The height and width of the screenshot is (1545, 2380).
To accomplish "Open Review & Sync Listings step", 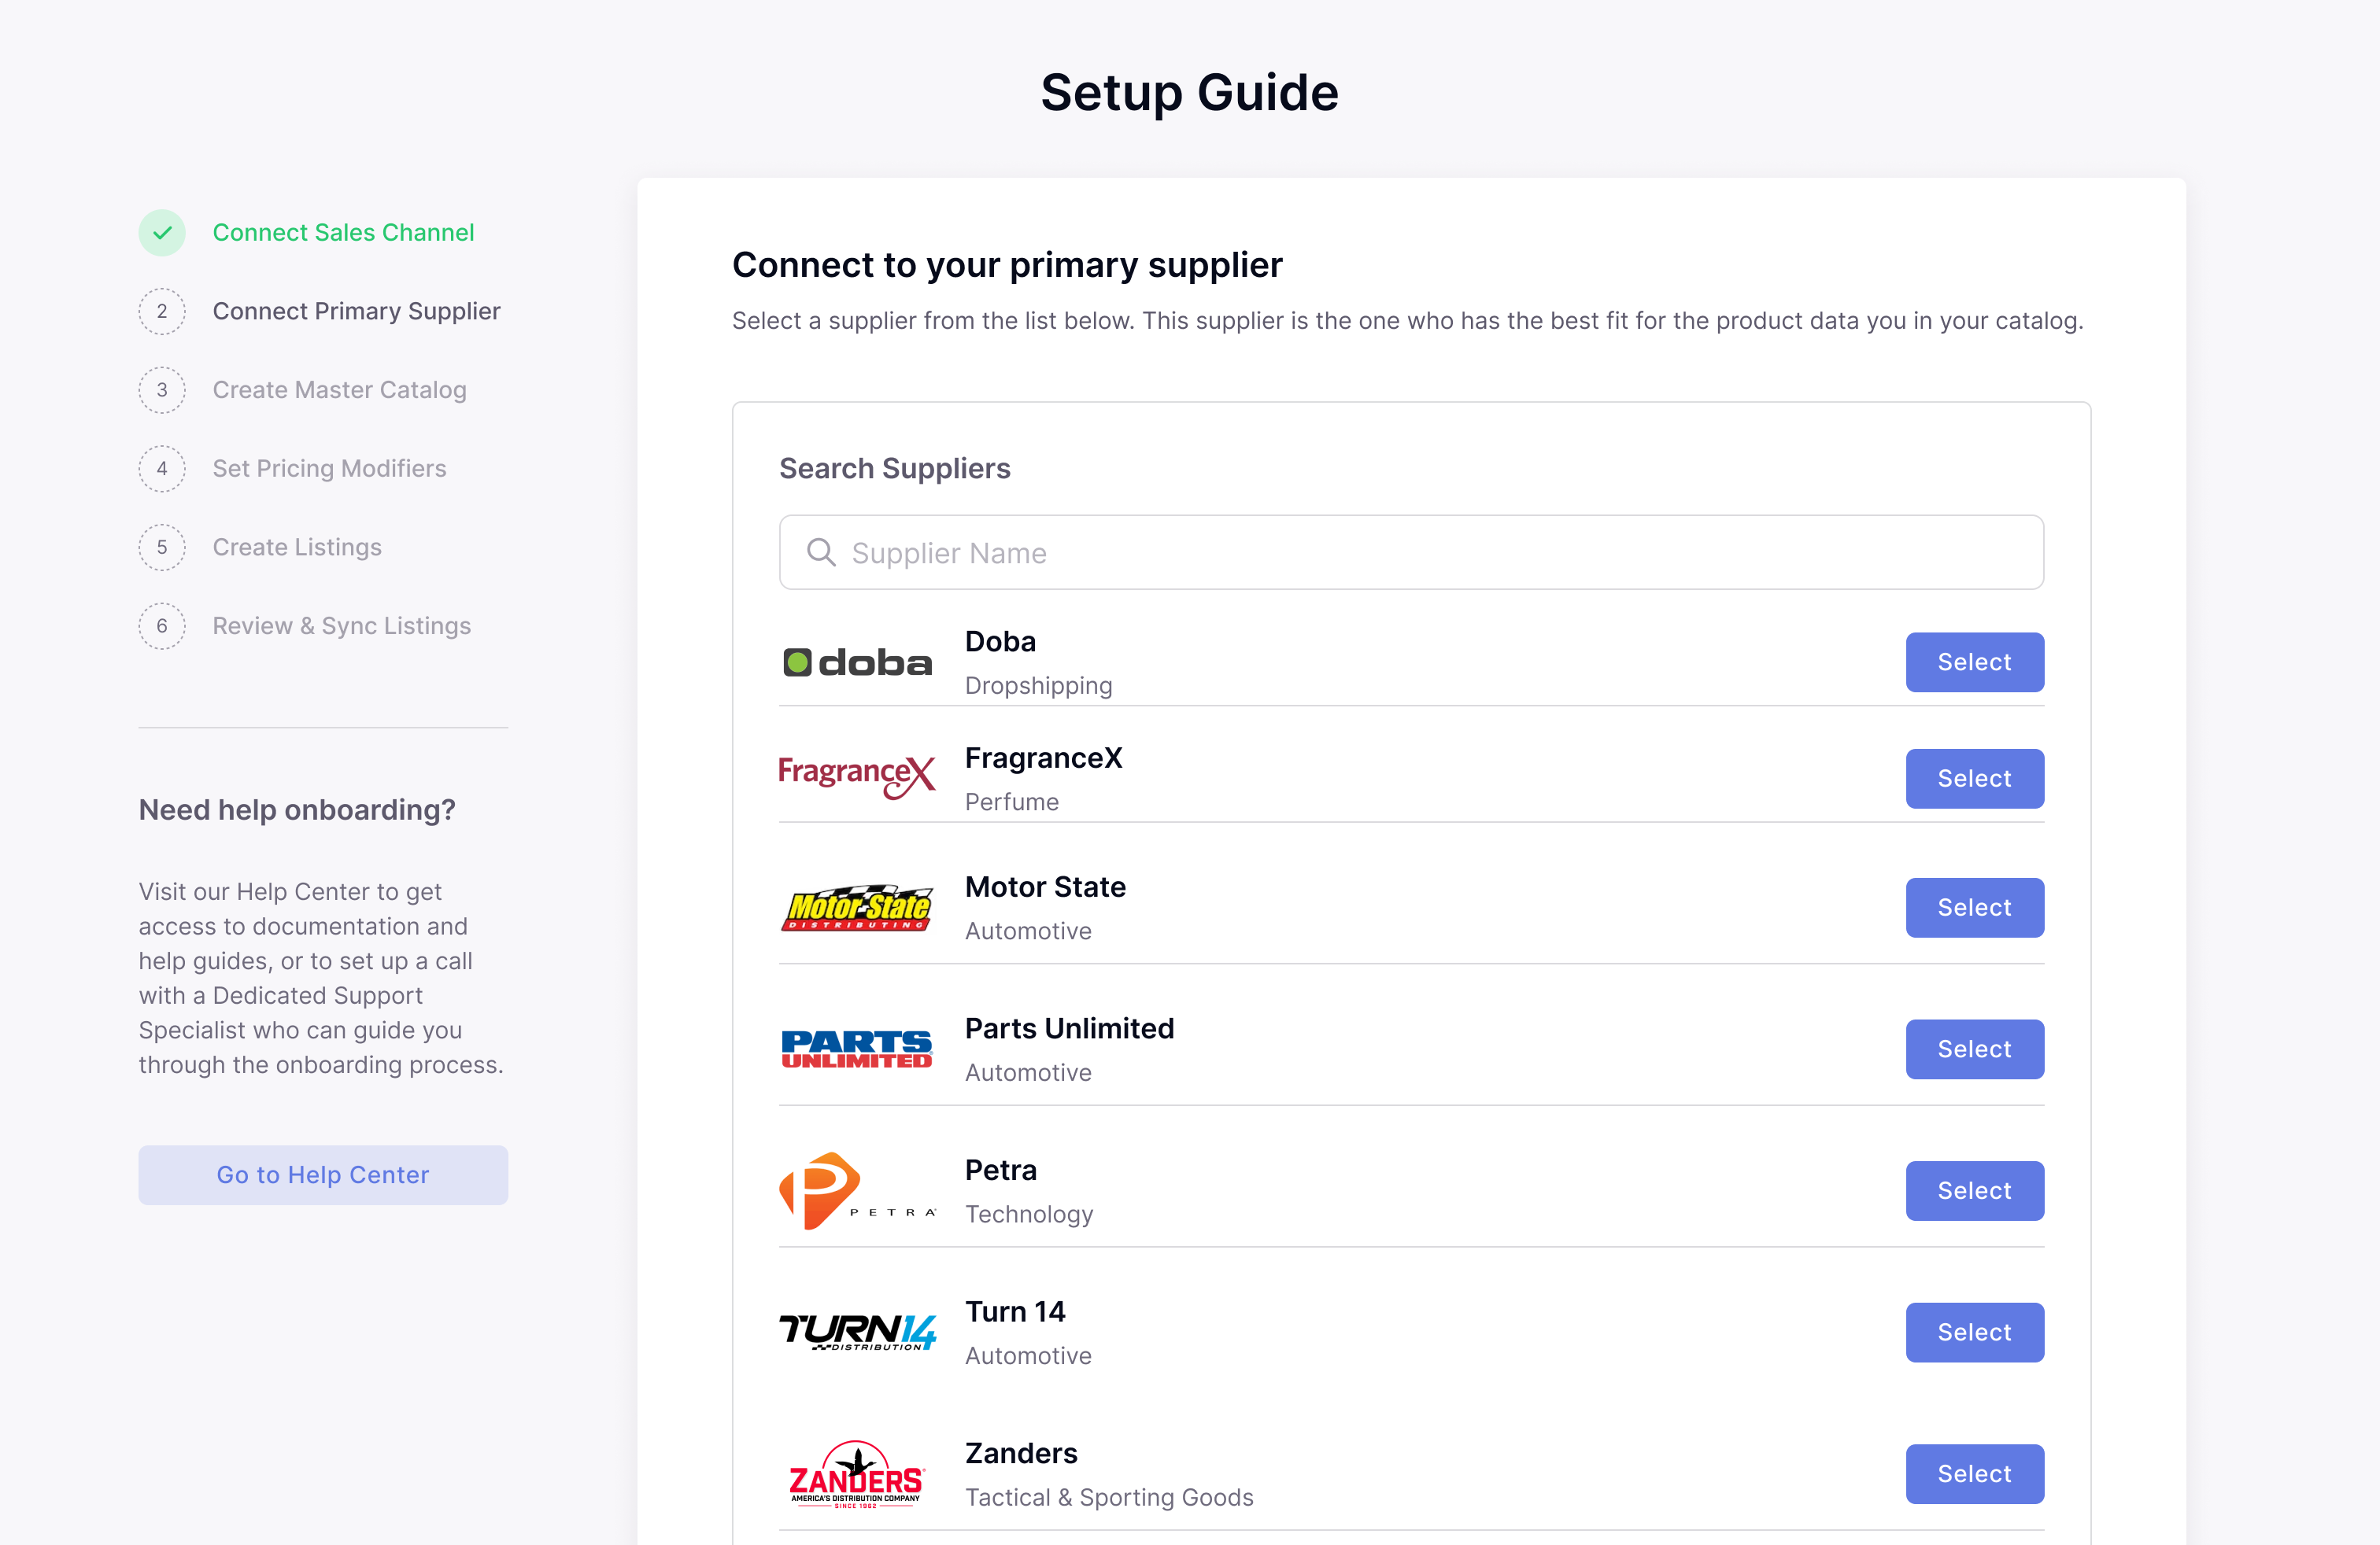I will click(341, 627).
